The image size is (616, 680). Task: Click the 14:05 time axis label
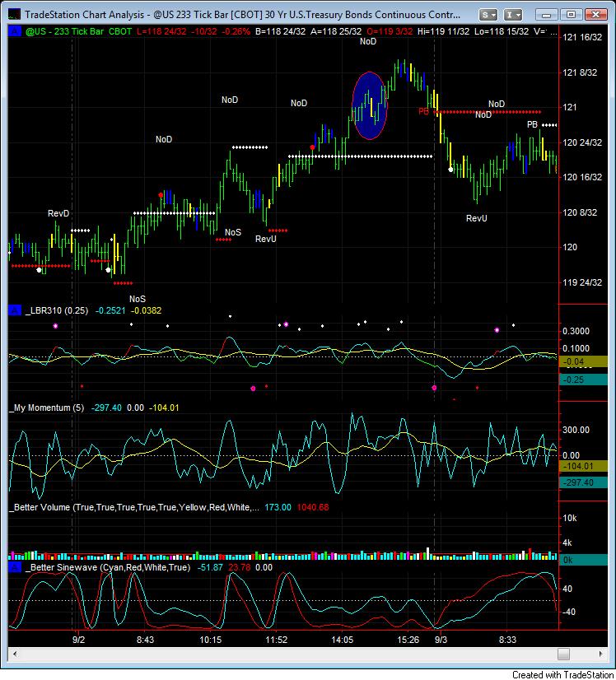coord(343,640)
